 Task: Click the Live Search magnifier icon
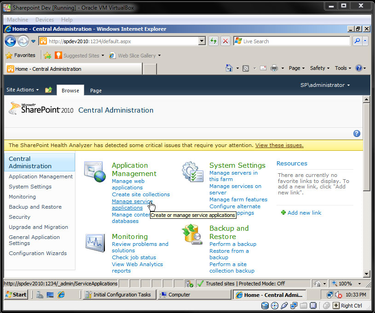[x=358, y=41]
